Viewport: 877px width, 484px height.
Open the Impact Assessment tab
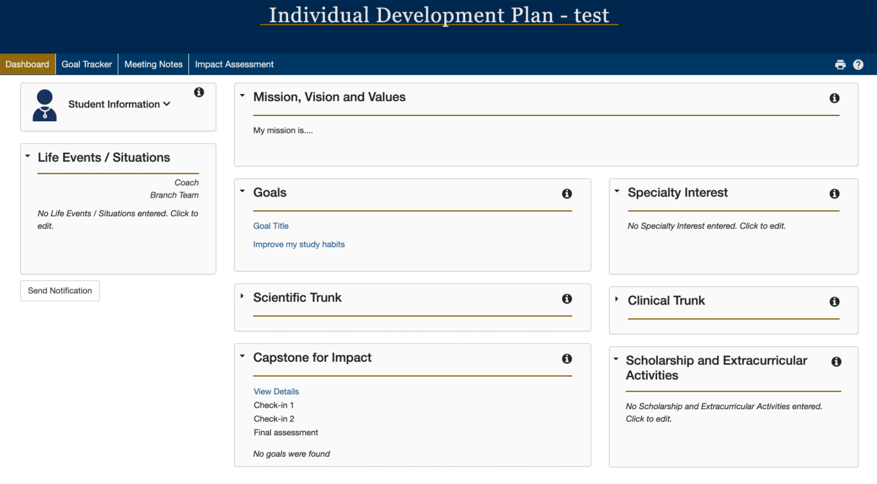point(234,64)
